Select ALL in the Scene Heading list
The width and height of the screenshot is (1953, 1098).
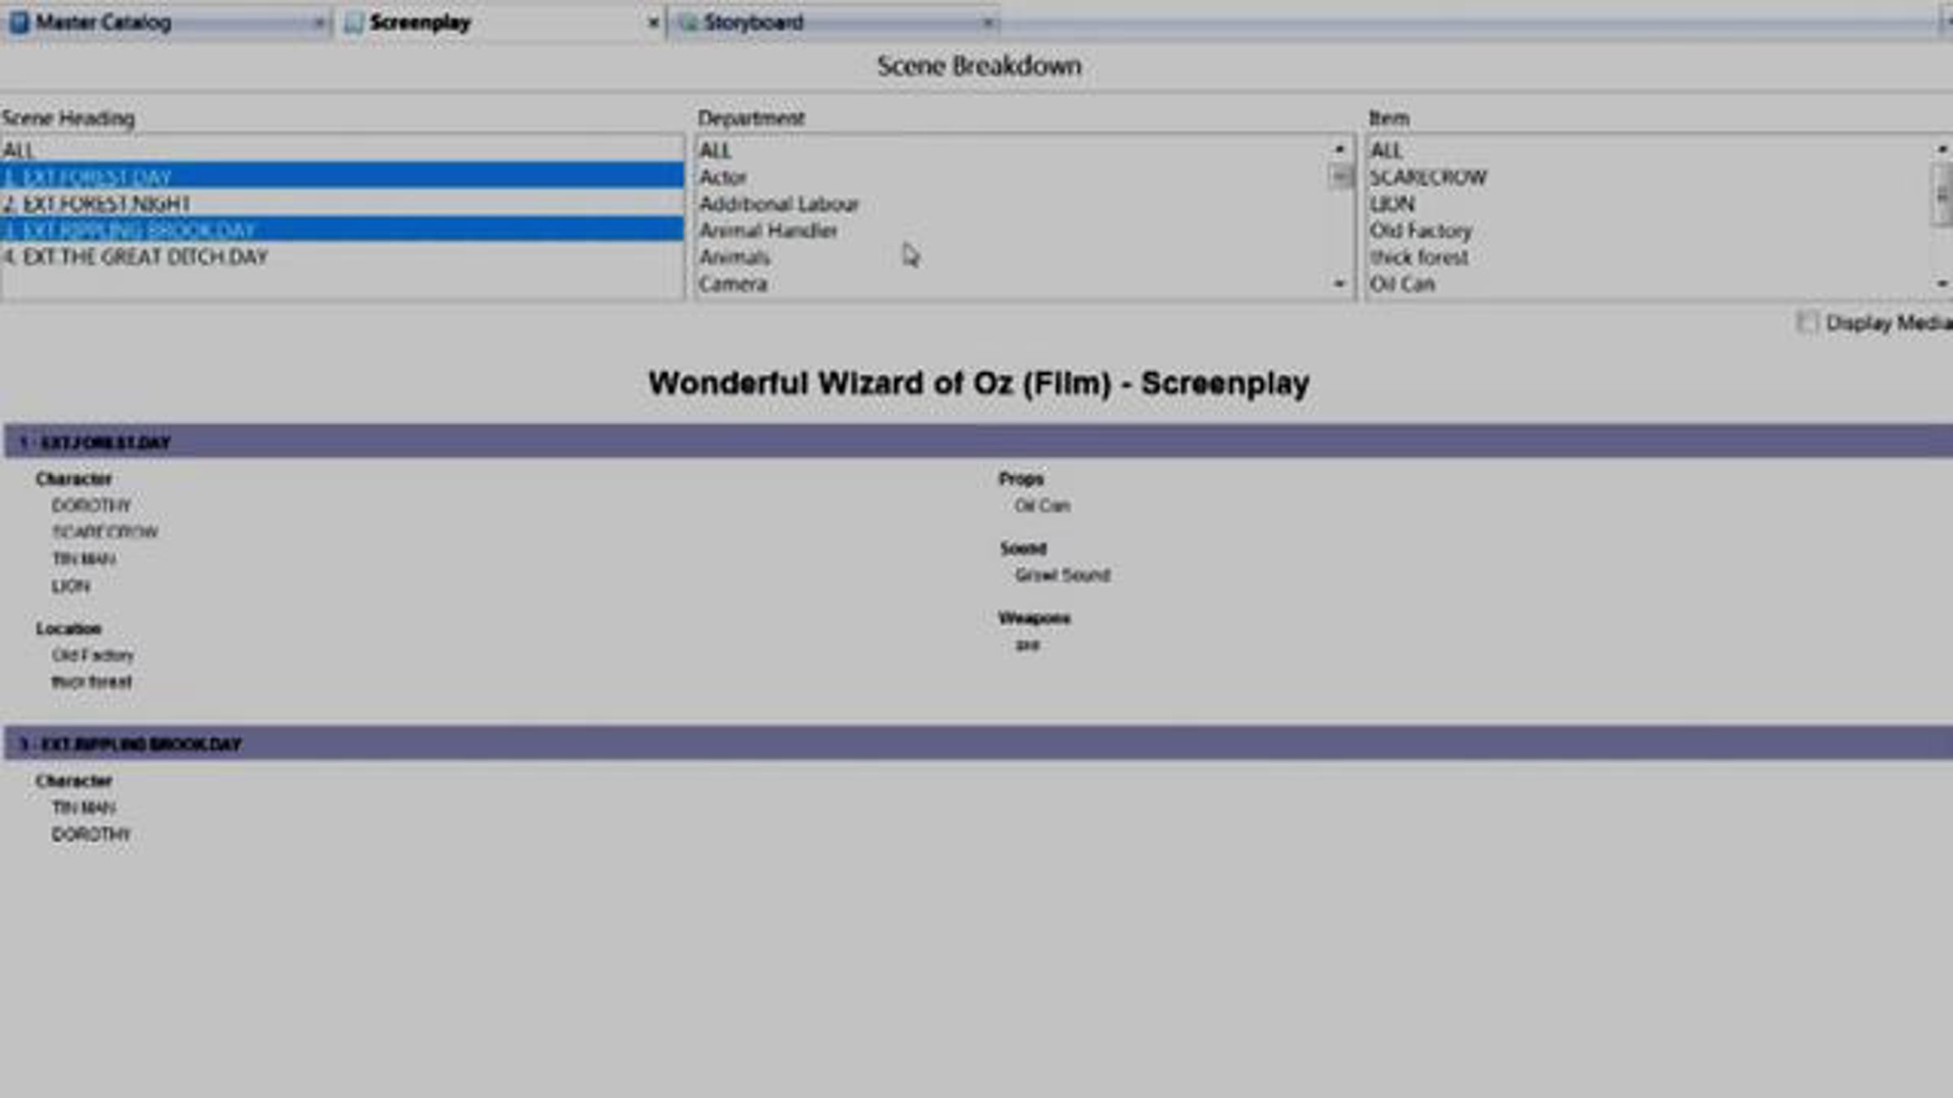coord(342,150)
